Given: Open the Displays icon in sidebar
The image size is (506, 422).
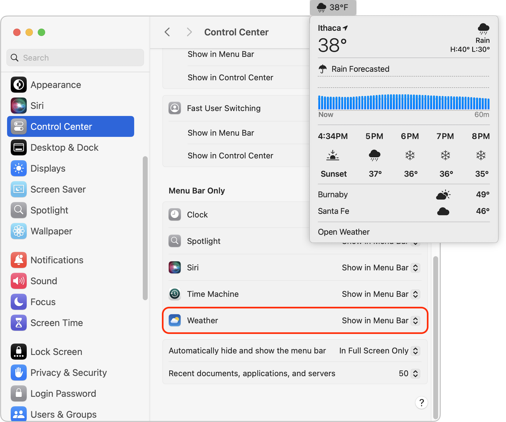Looking at the screenshot, I should (19, 168).
